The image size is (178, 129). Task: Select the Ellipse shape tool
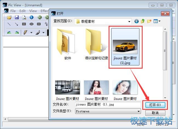coord(32,24)
